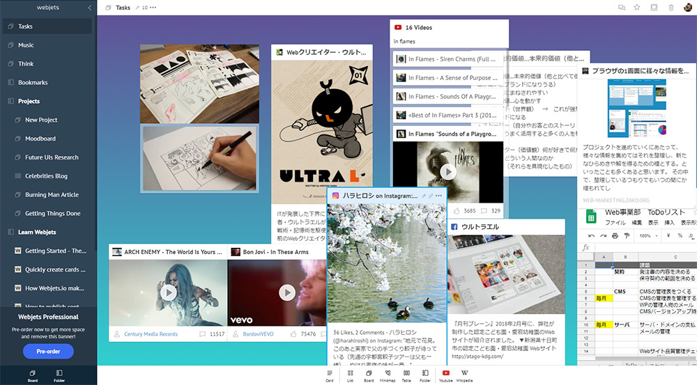Open the 表示 menu in the spreadsheet
The width and height of the screenshot is (697, 385).
coord(653,223)
